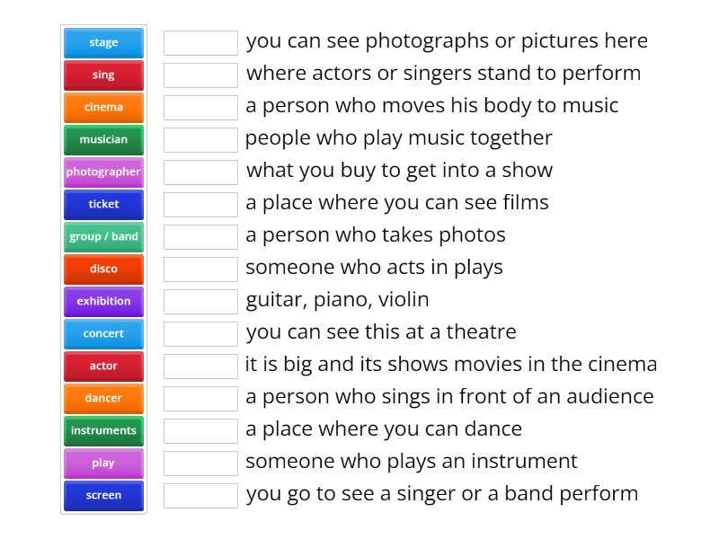Pick the musician word tile
The image size is (719, 539).
pos(102,139)
